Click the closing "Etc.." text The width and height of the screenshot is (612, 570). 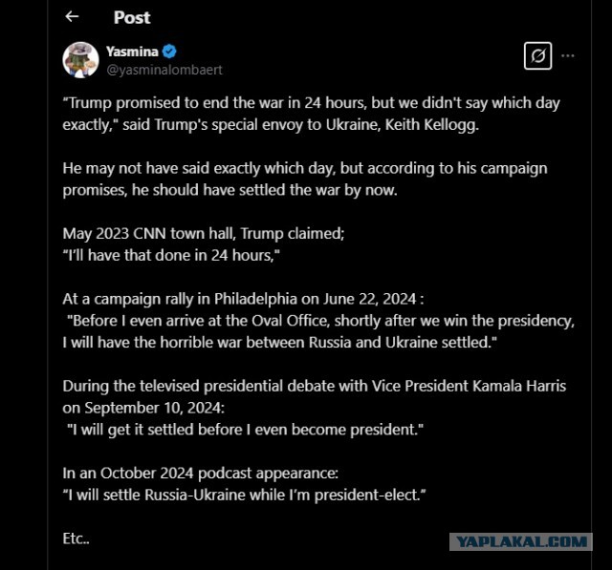pyautogui.click(x=76, y=539)
